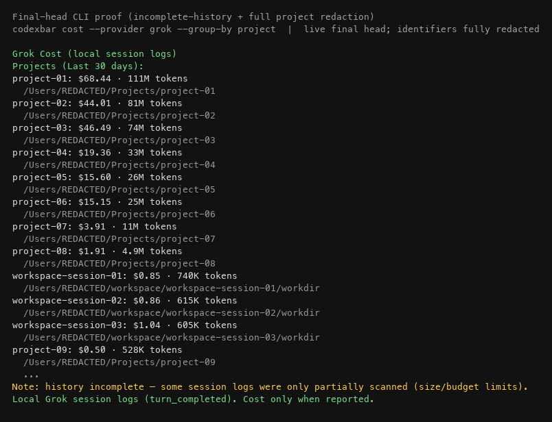Click the project-07 $3.91 entry
Screen dimensions: 552x422
pos(94,227)
